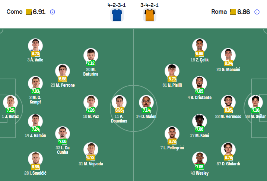
Task: Click the info icon beside Roma rating
Action: [257, 12]
